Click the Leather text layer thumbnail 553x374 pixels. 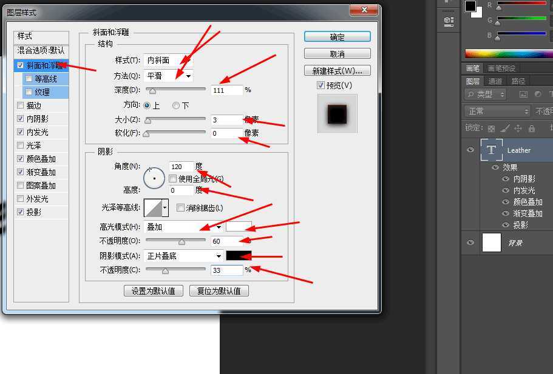[492, 150]
